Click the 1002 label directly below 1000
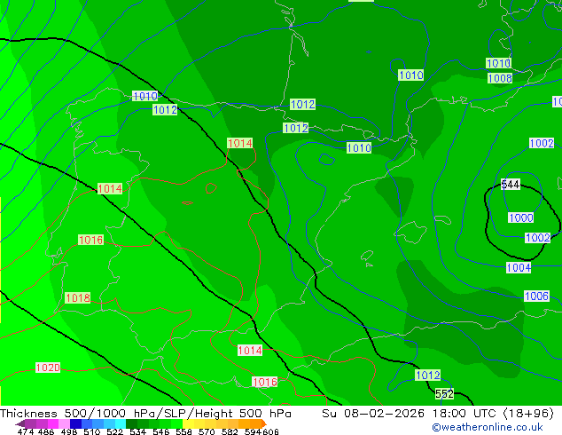Image resolution: width=562 pixels, height=435 pixels. click(x=537, y=238)
